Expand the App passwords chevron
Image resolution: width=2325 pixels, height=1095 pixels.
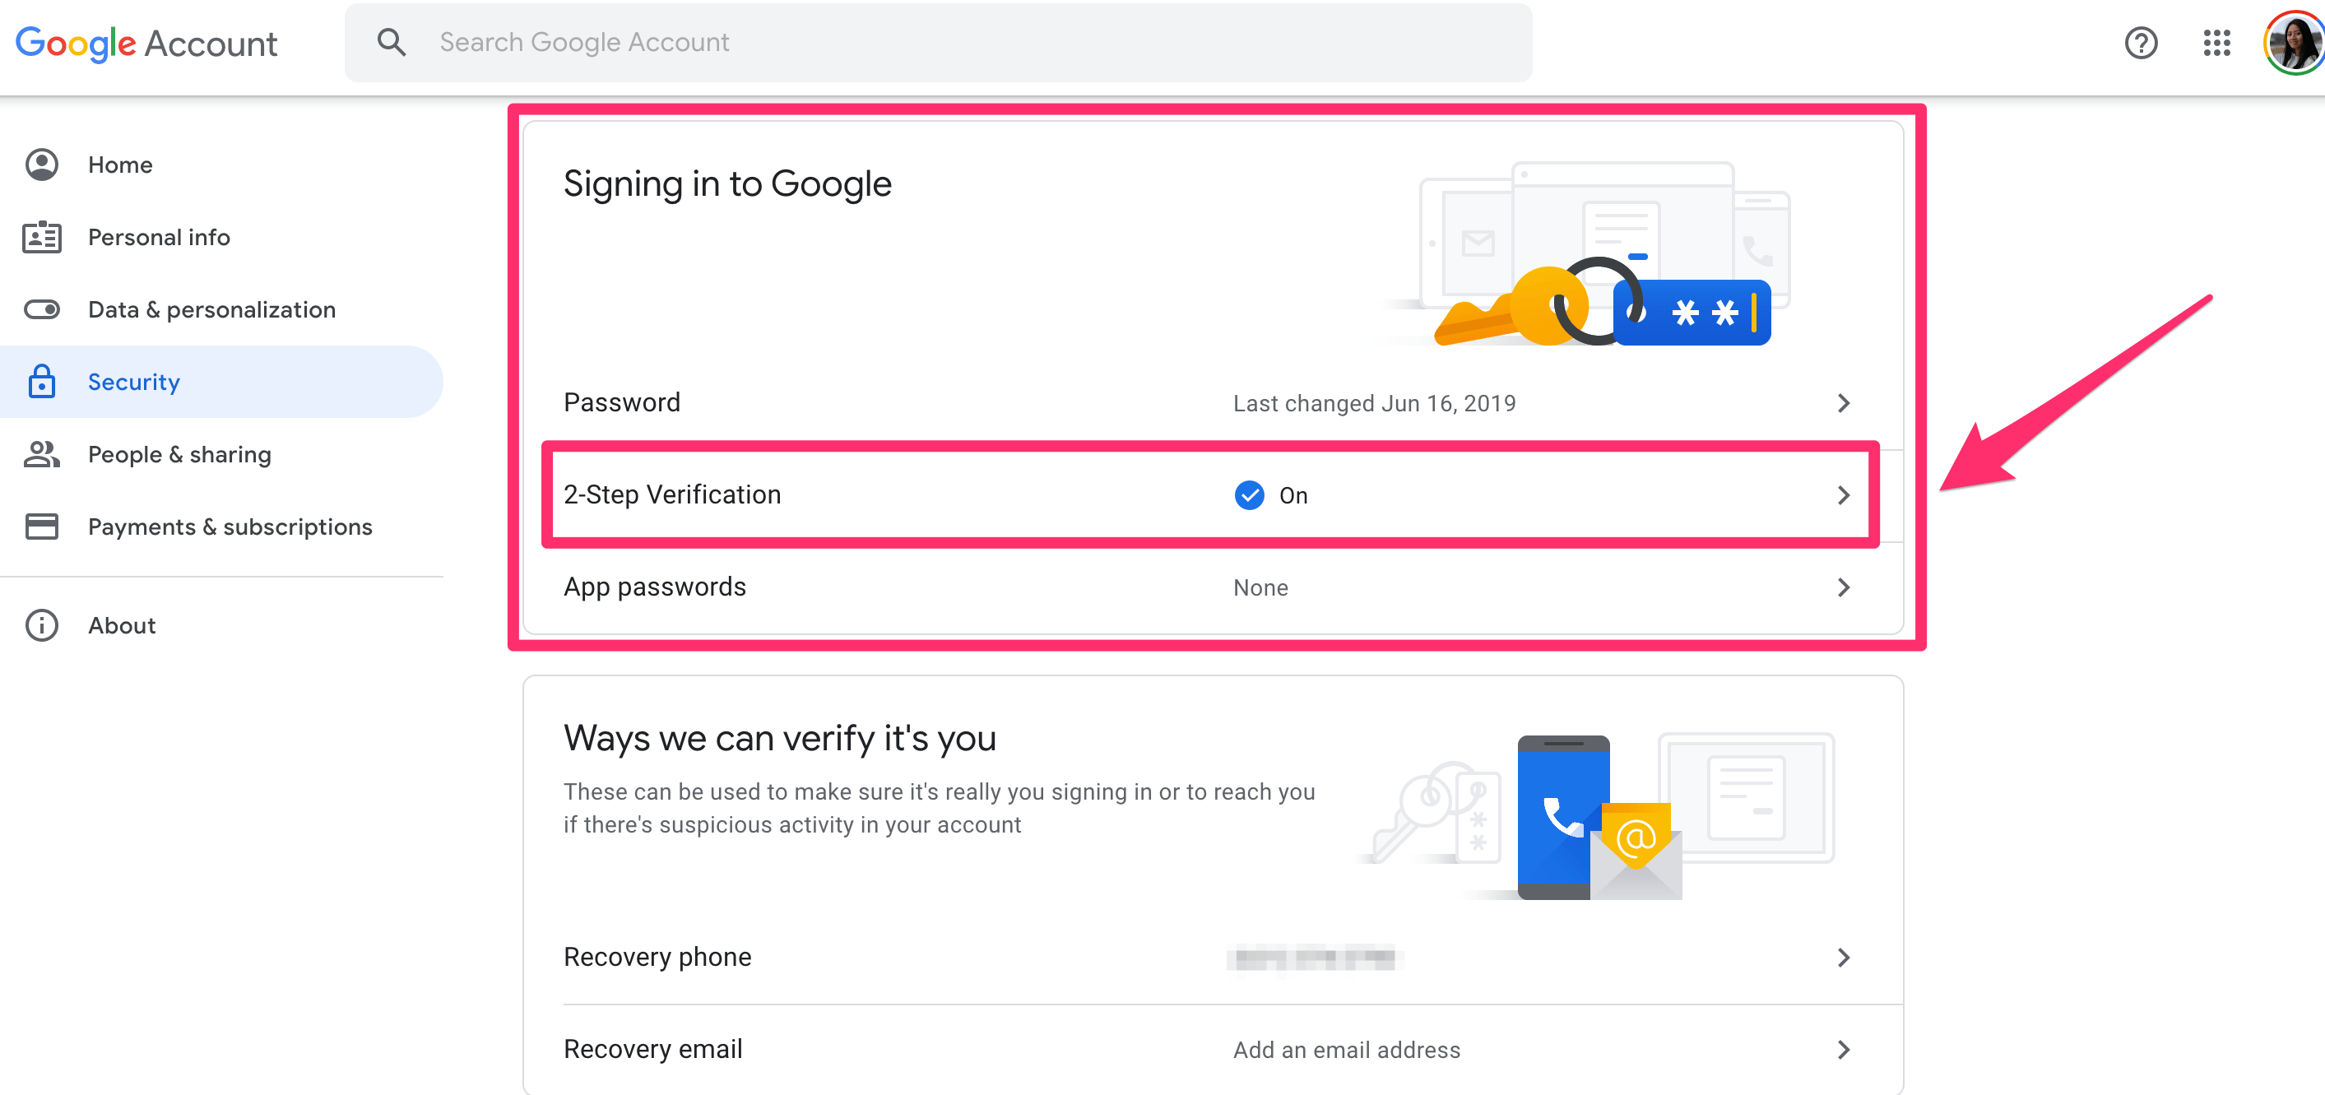1844,587
